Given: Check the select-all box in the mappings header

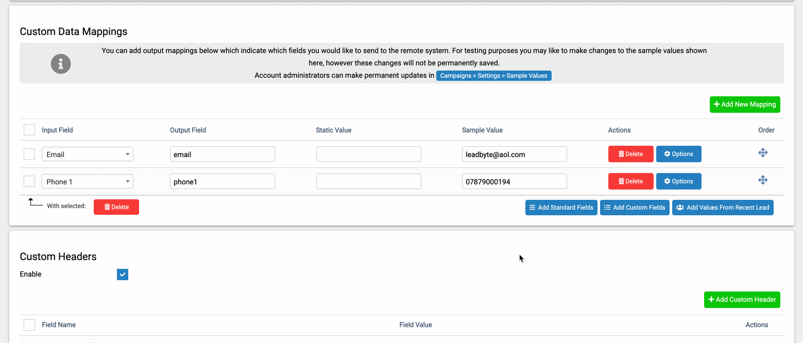Looking at the screenshot, I should [29, 130].
